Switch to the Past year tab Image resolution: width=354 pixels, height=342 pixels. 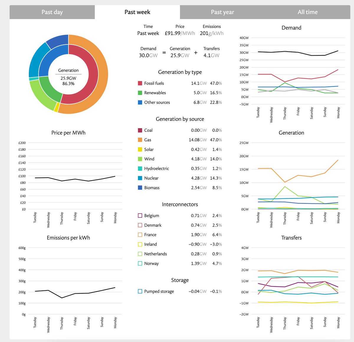coord(222,12)
